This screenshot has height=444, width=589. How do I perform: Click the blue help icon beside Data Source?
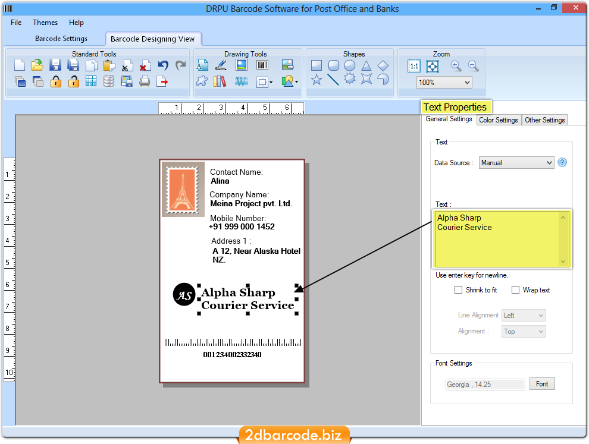click(x=562, y=162)
